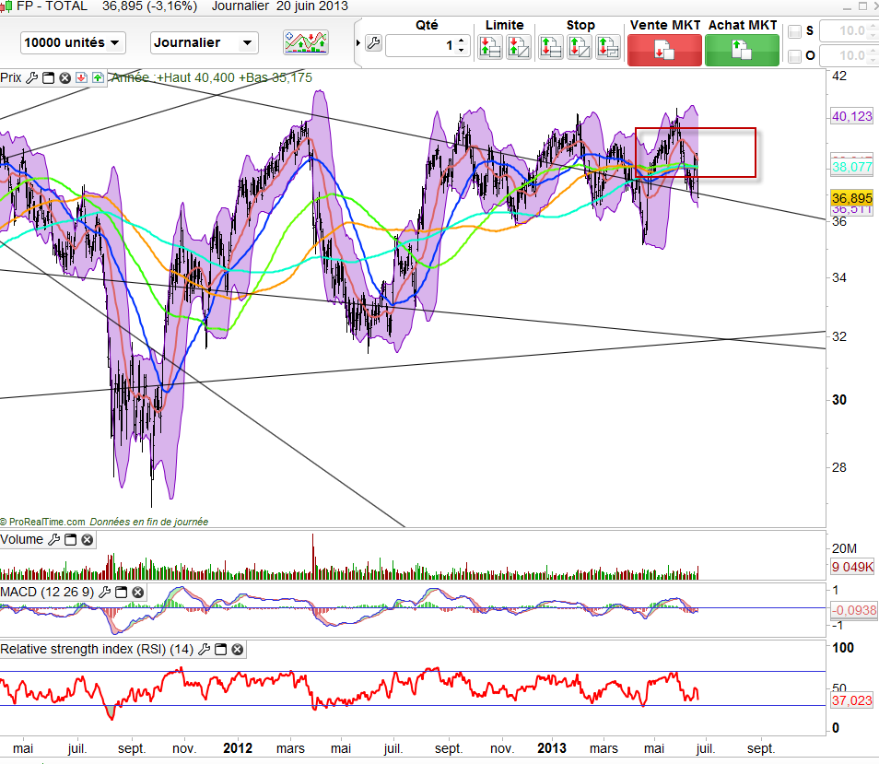Enable the S checkbox
The image size is (879, 764).
click(x=795, y=31)
